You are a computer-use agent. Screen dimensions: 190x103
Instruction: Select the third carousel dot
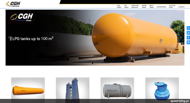pos(97,63)
